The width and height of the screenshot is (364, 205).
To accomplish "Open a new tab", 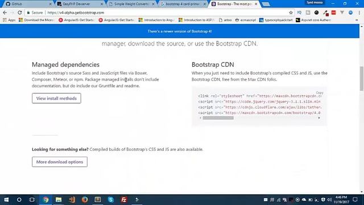I will [x=266, y=4].
